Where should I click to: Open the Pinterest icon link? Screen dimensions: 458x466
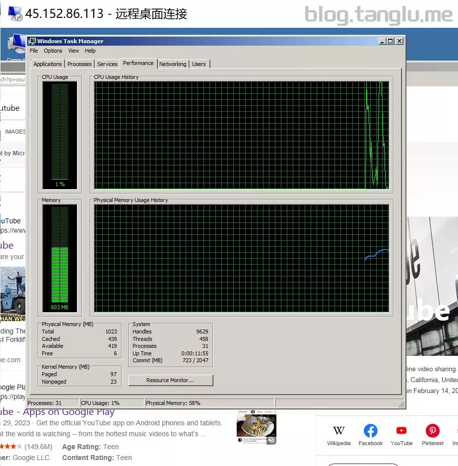pos(432,431)
